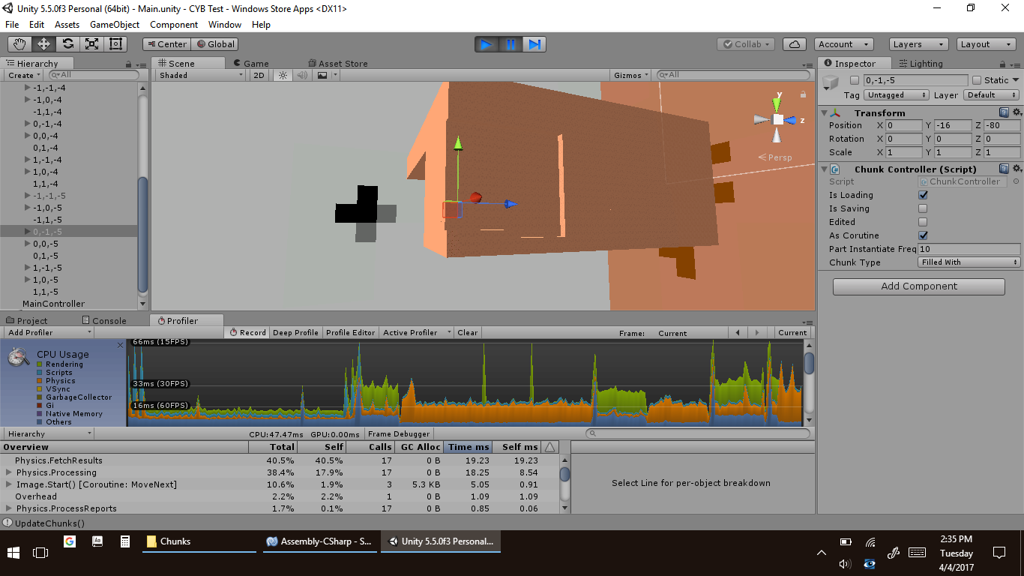Viewport: 1024px width, 576px height.
Task: Open the GameObject menu
Action: (x=114, y=25)
